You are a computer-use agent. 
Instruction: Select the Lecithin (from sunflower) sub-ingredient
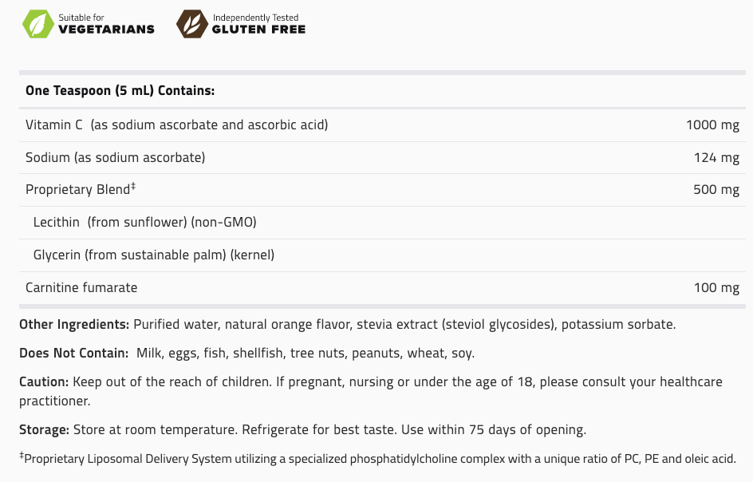pyautogui.click(x=144, y=222)
